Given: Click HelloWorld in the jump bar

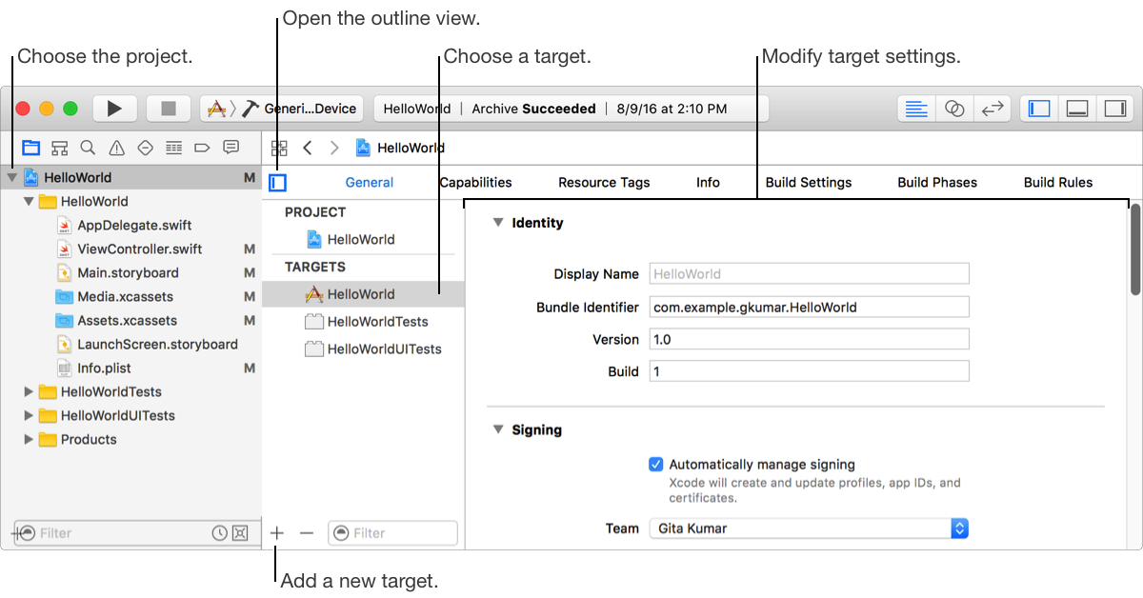Looking at the screenshot, I should click(x=400, y=148).
